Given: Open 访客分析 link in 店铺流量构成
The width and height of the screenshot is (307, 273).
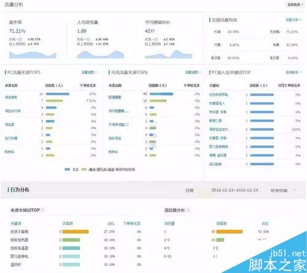Looking at the screenshot, I should [x=293, y=20].
